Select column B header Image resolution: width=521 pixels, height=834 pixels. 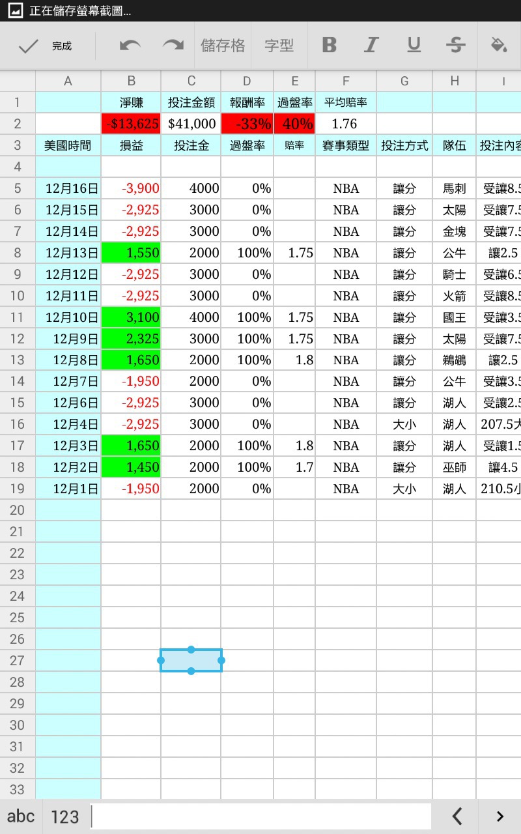click(131, 81)
